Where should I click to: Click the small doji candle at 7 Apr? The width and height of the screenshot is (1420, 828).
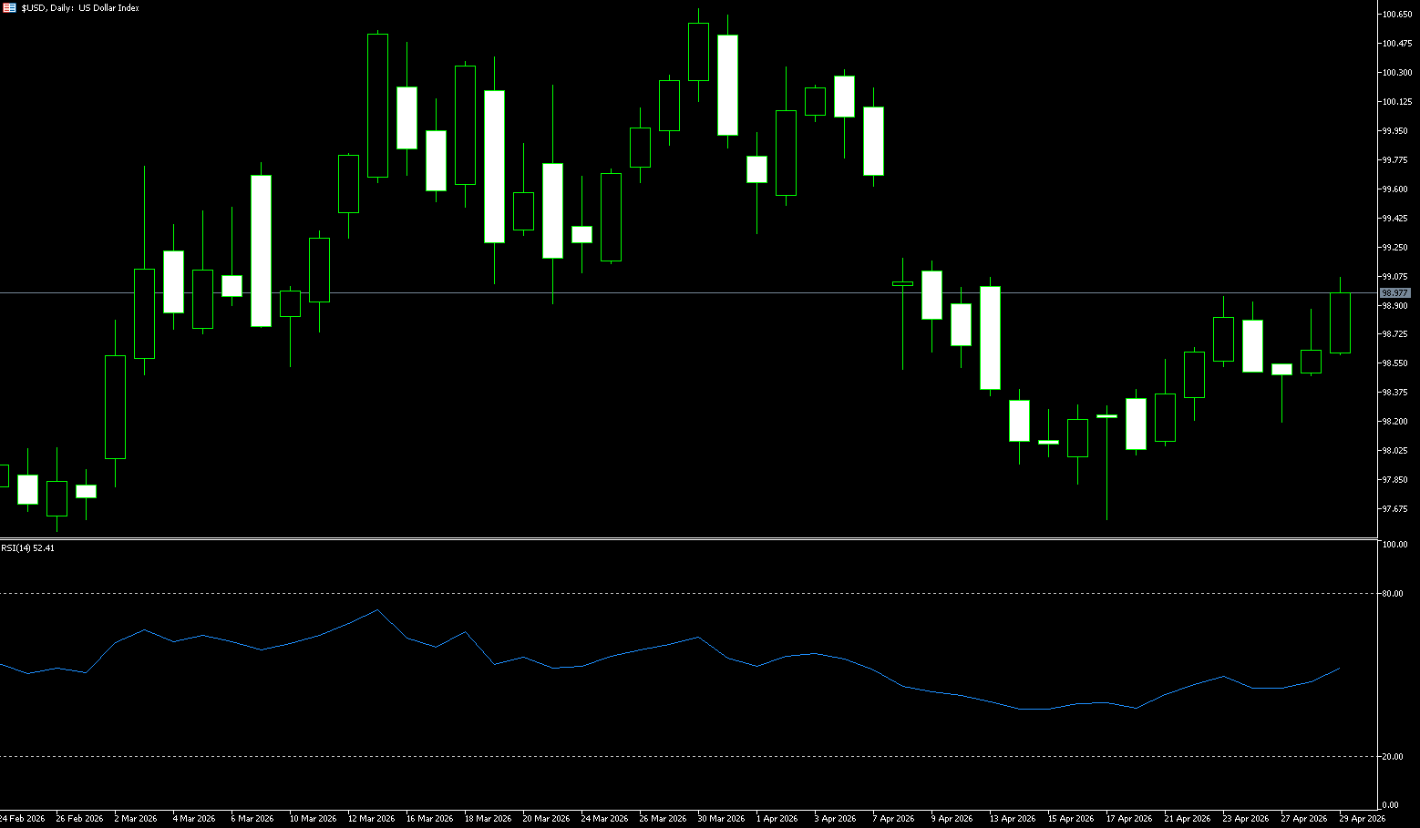point(902,284)
